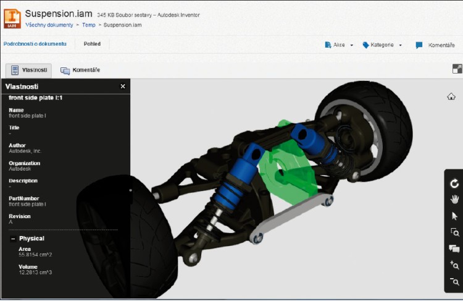463x301 pixels.
Task: Toggle fullscreen viewer mode icon
Action: pos(457,69)
